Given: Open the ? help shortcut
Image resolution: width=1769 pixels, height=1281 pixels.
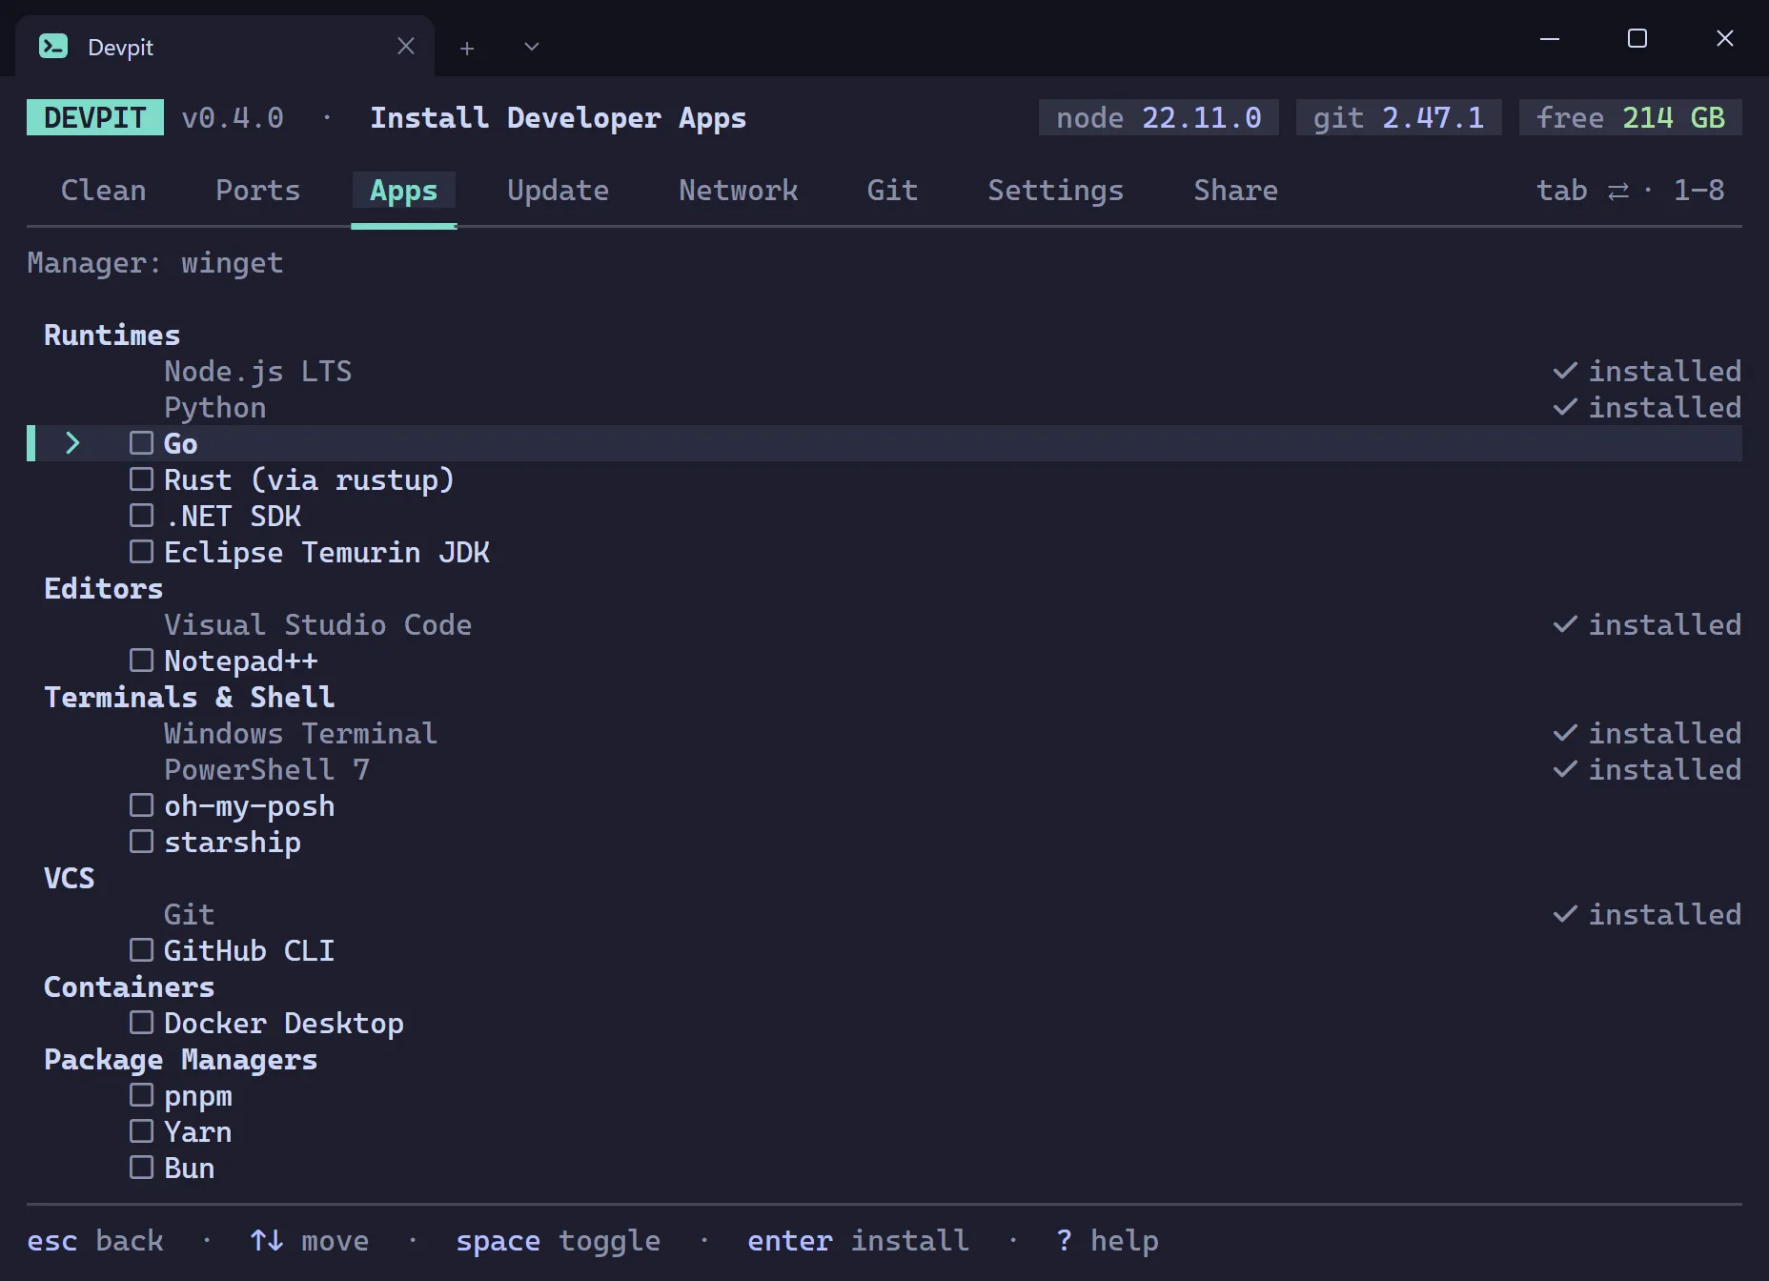Looking at the screenshot, I should [x=1108, y=1240].
